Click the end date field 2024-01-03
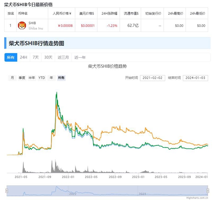 195,78
